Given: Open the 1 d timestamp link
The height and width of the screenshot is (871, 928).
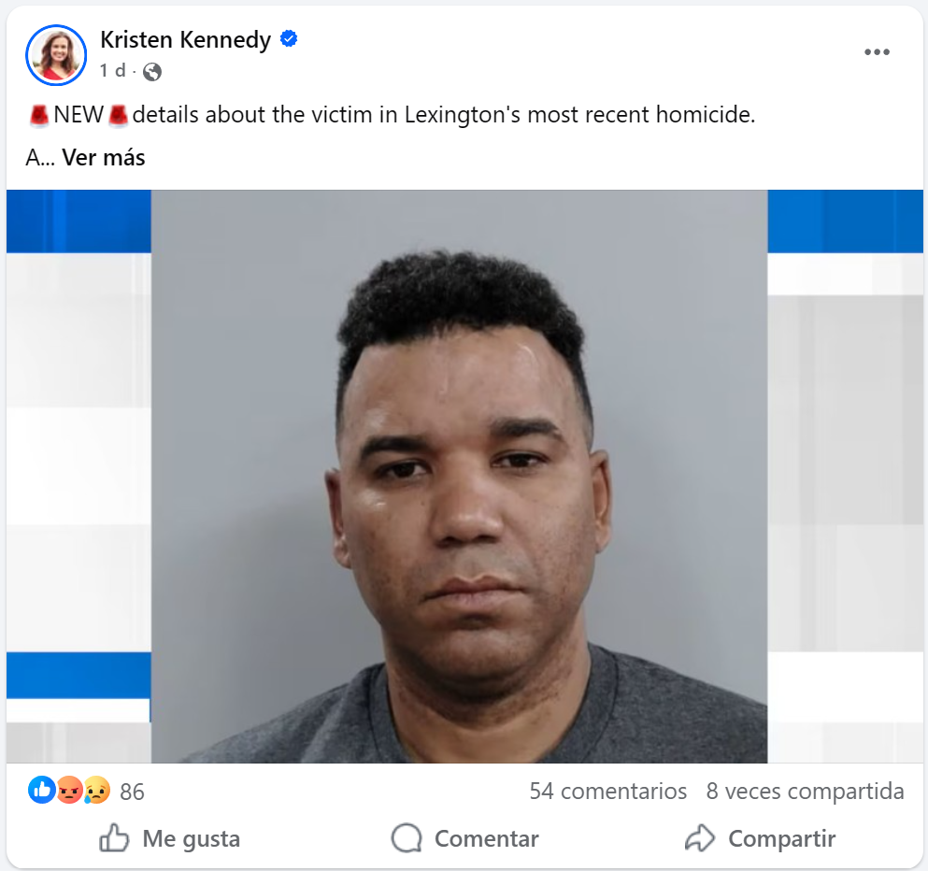Looking at the screenshot, I should tap(112, 71).
